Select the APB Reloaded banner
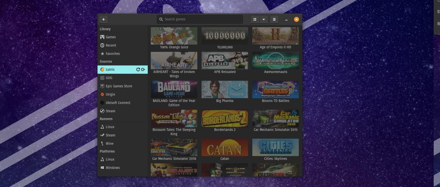Viewport: 440px width, 187px height. (225, 60)
